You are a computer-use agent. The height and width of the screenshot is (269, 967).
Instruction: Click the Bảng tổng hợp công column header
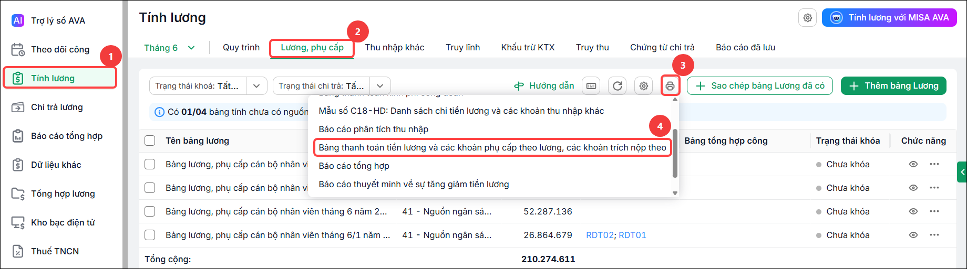(726, 141)
